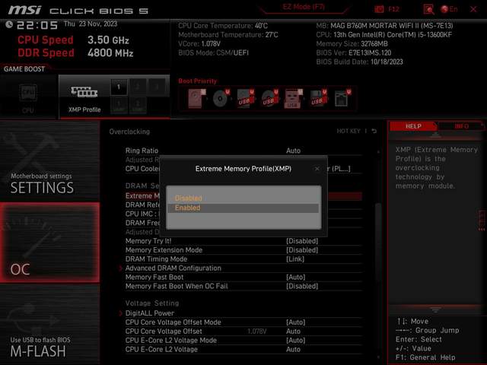Open Memory Extension Mode Disabled dropdown
The height and width of the screenshot is (365, 487).
(x=302, y=250)
